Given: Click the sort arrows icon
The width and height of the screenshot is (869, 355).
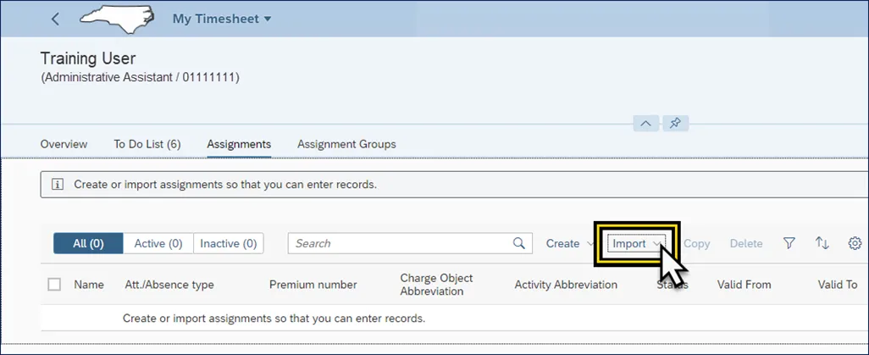Looking at the screenshot, I should tap(822, 244).
